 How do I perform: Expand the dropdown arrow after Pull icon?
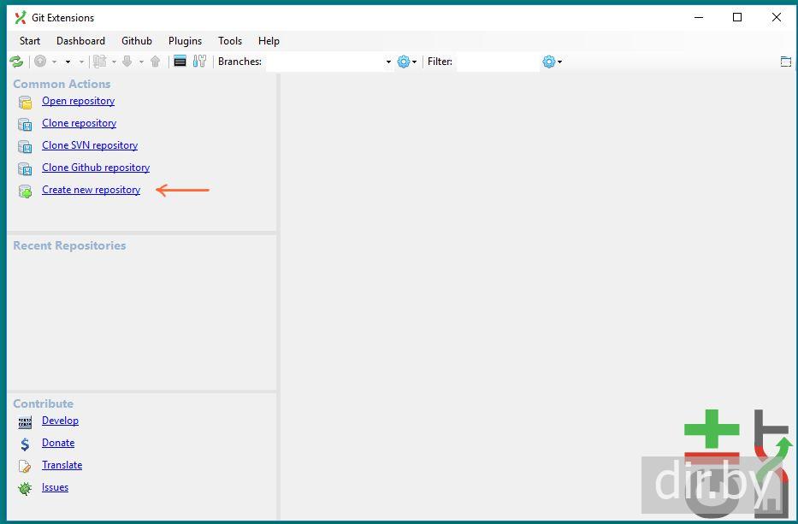point(141,62)
